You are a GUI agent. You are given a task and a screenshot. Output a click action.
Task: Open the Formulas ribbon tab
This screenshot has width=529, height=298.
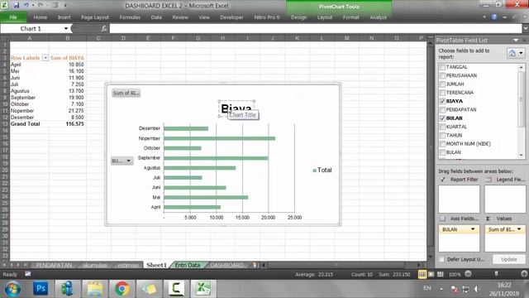130,17
